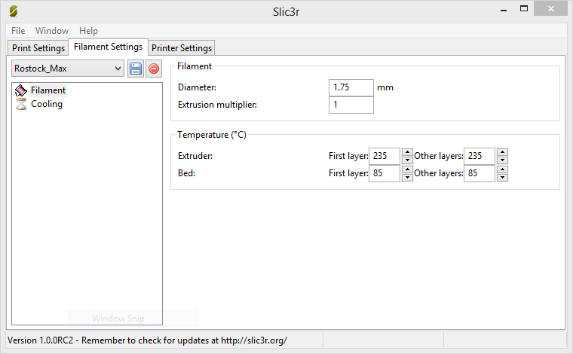
Task: Click the Slic3r app icon in title bar
Action: (x=14, y=12)
